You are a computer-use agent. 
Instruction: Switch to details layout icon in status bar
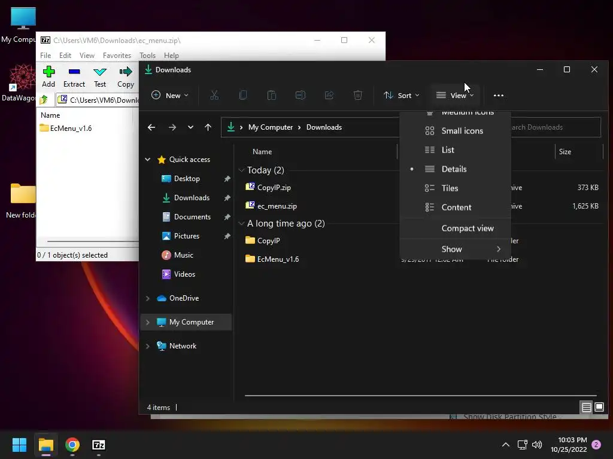586,408
